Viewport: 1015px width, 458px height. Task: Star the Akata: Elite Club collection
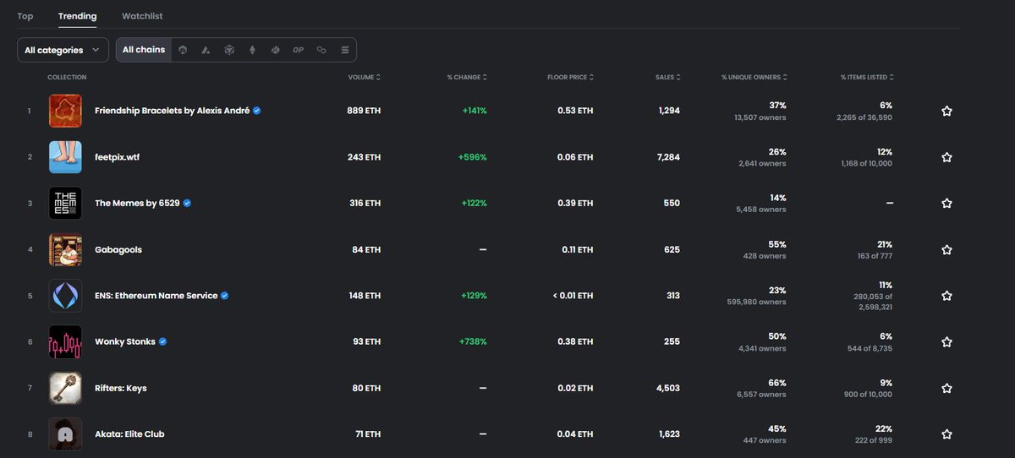click(x=946, y=433)
